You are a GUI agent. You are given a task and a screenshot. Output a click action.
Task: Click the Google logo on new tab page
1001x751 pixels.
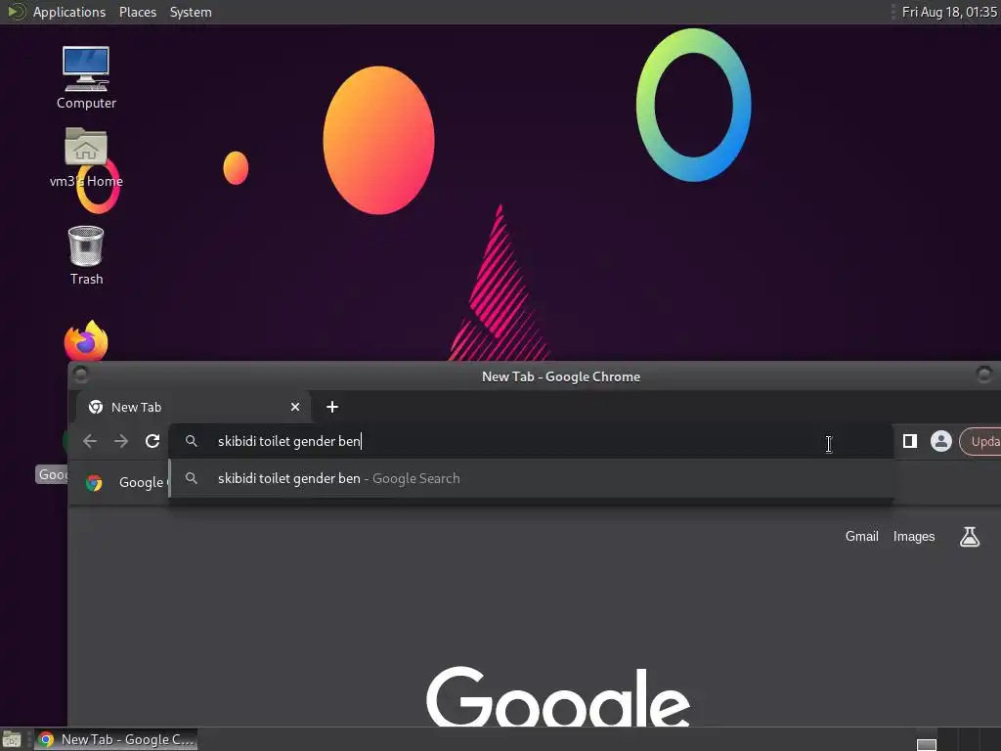coord(558,696)
